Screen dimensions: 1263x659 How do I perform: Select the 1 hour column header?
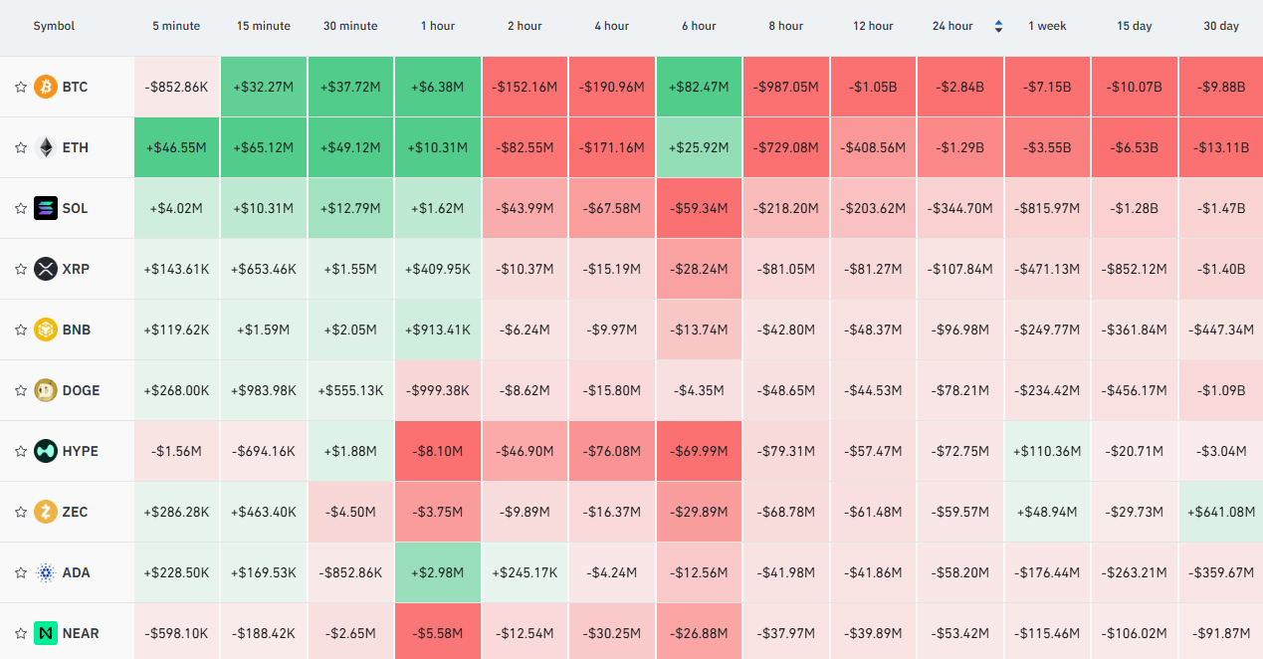pos(438,26)
